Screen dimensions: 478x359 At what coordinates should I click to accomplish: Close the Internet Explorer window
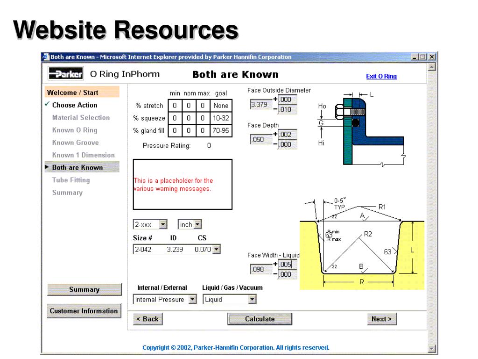432,57
